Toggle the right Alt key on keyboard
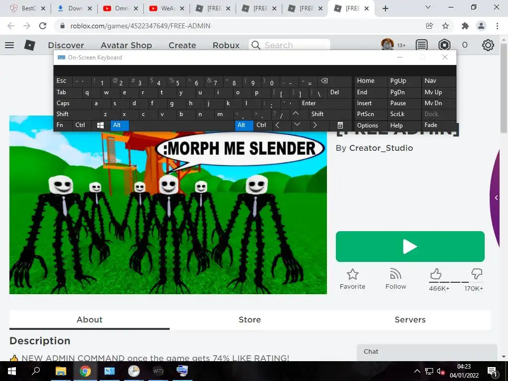508x381 pixels. (244, 126)
